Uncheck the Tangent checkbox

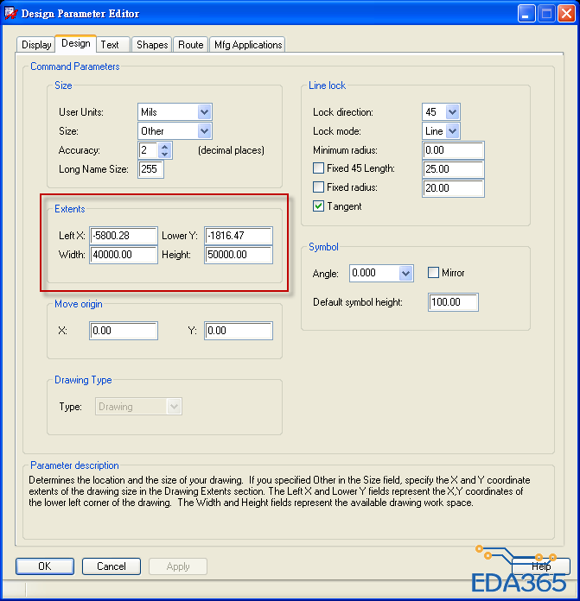(x=318, y=206)
